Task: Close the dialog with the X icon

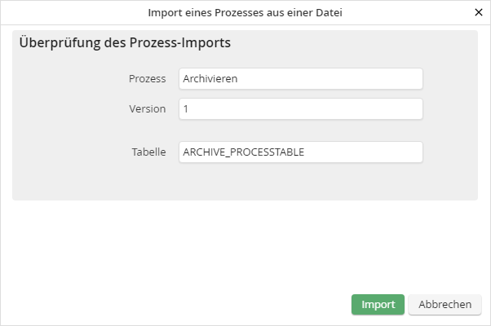Action: point(478,13)
